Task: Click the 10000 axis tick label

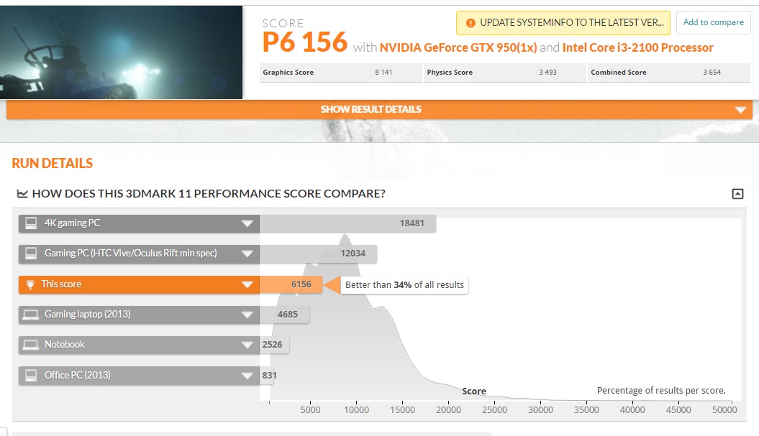Action: click(356, 410)
